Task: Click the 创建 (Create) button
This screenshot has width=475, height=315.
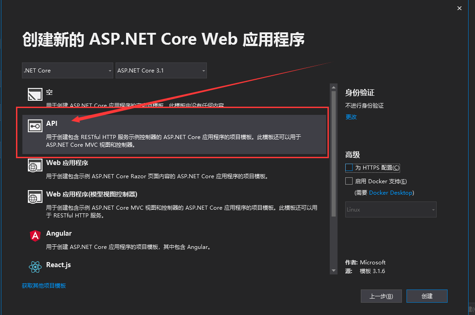Action: coord(427,296)
